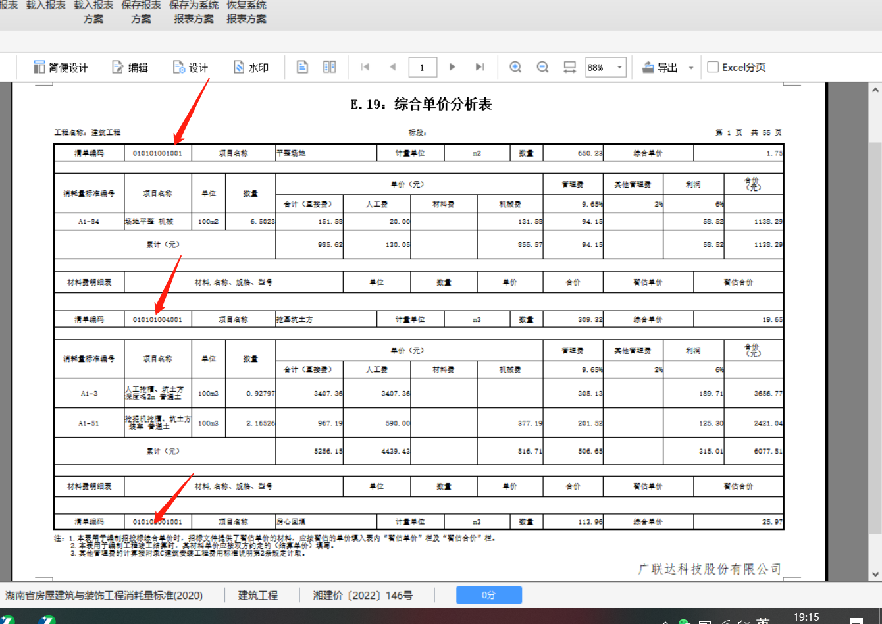
Task: Fit report to page width icon
Action: [x=569, y=67]
